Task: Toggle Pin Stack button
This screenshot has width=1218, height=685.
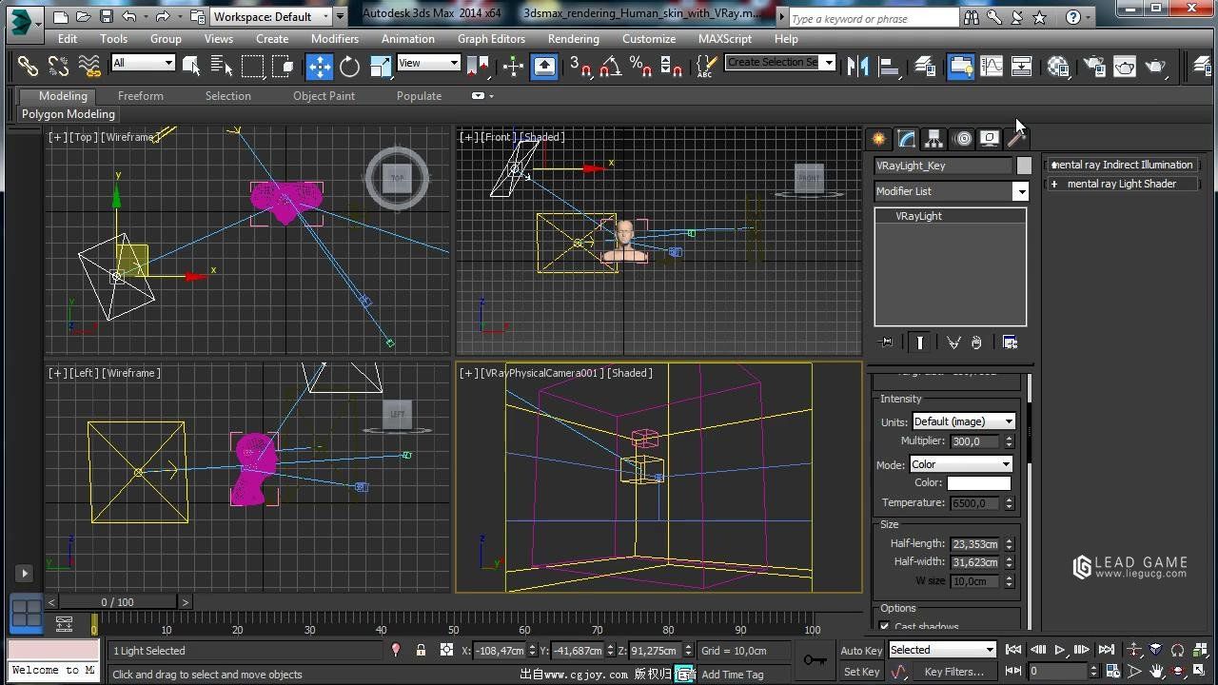Action: tap(886, 342)
